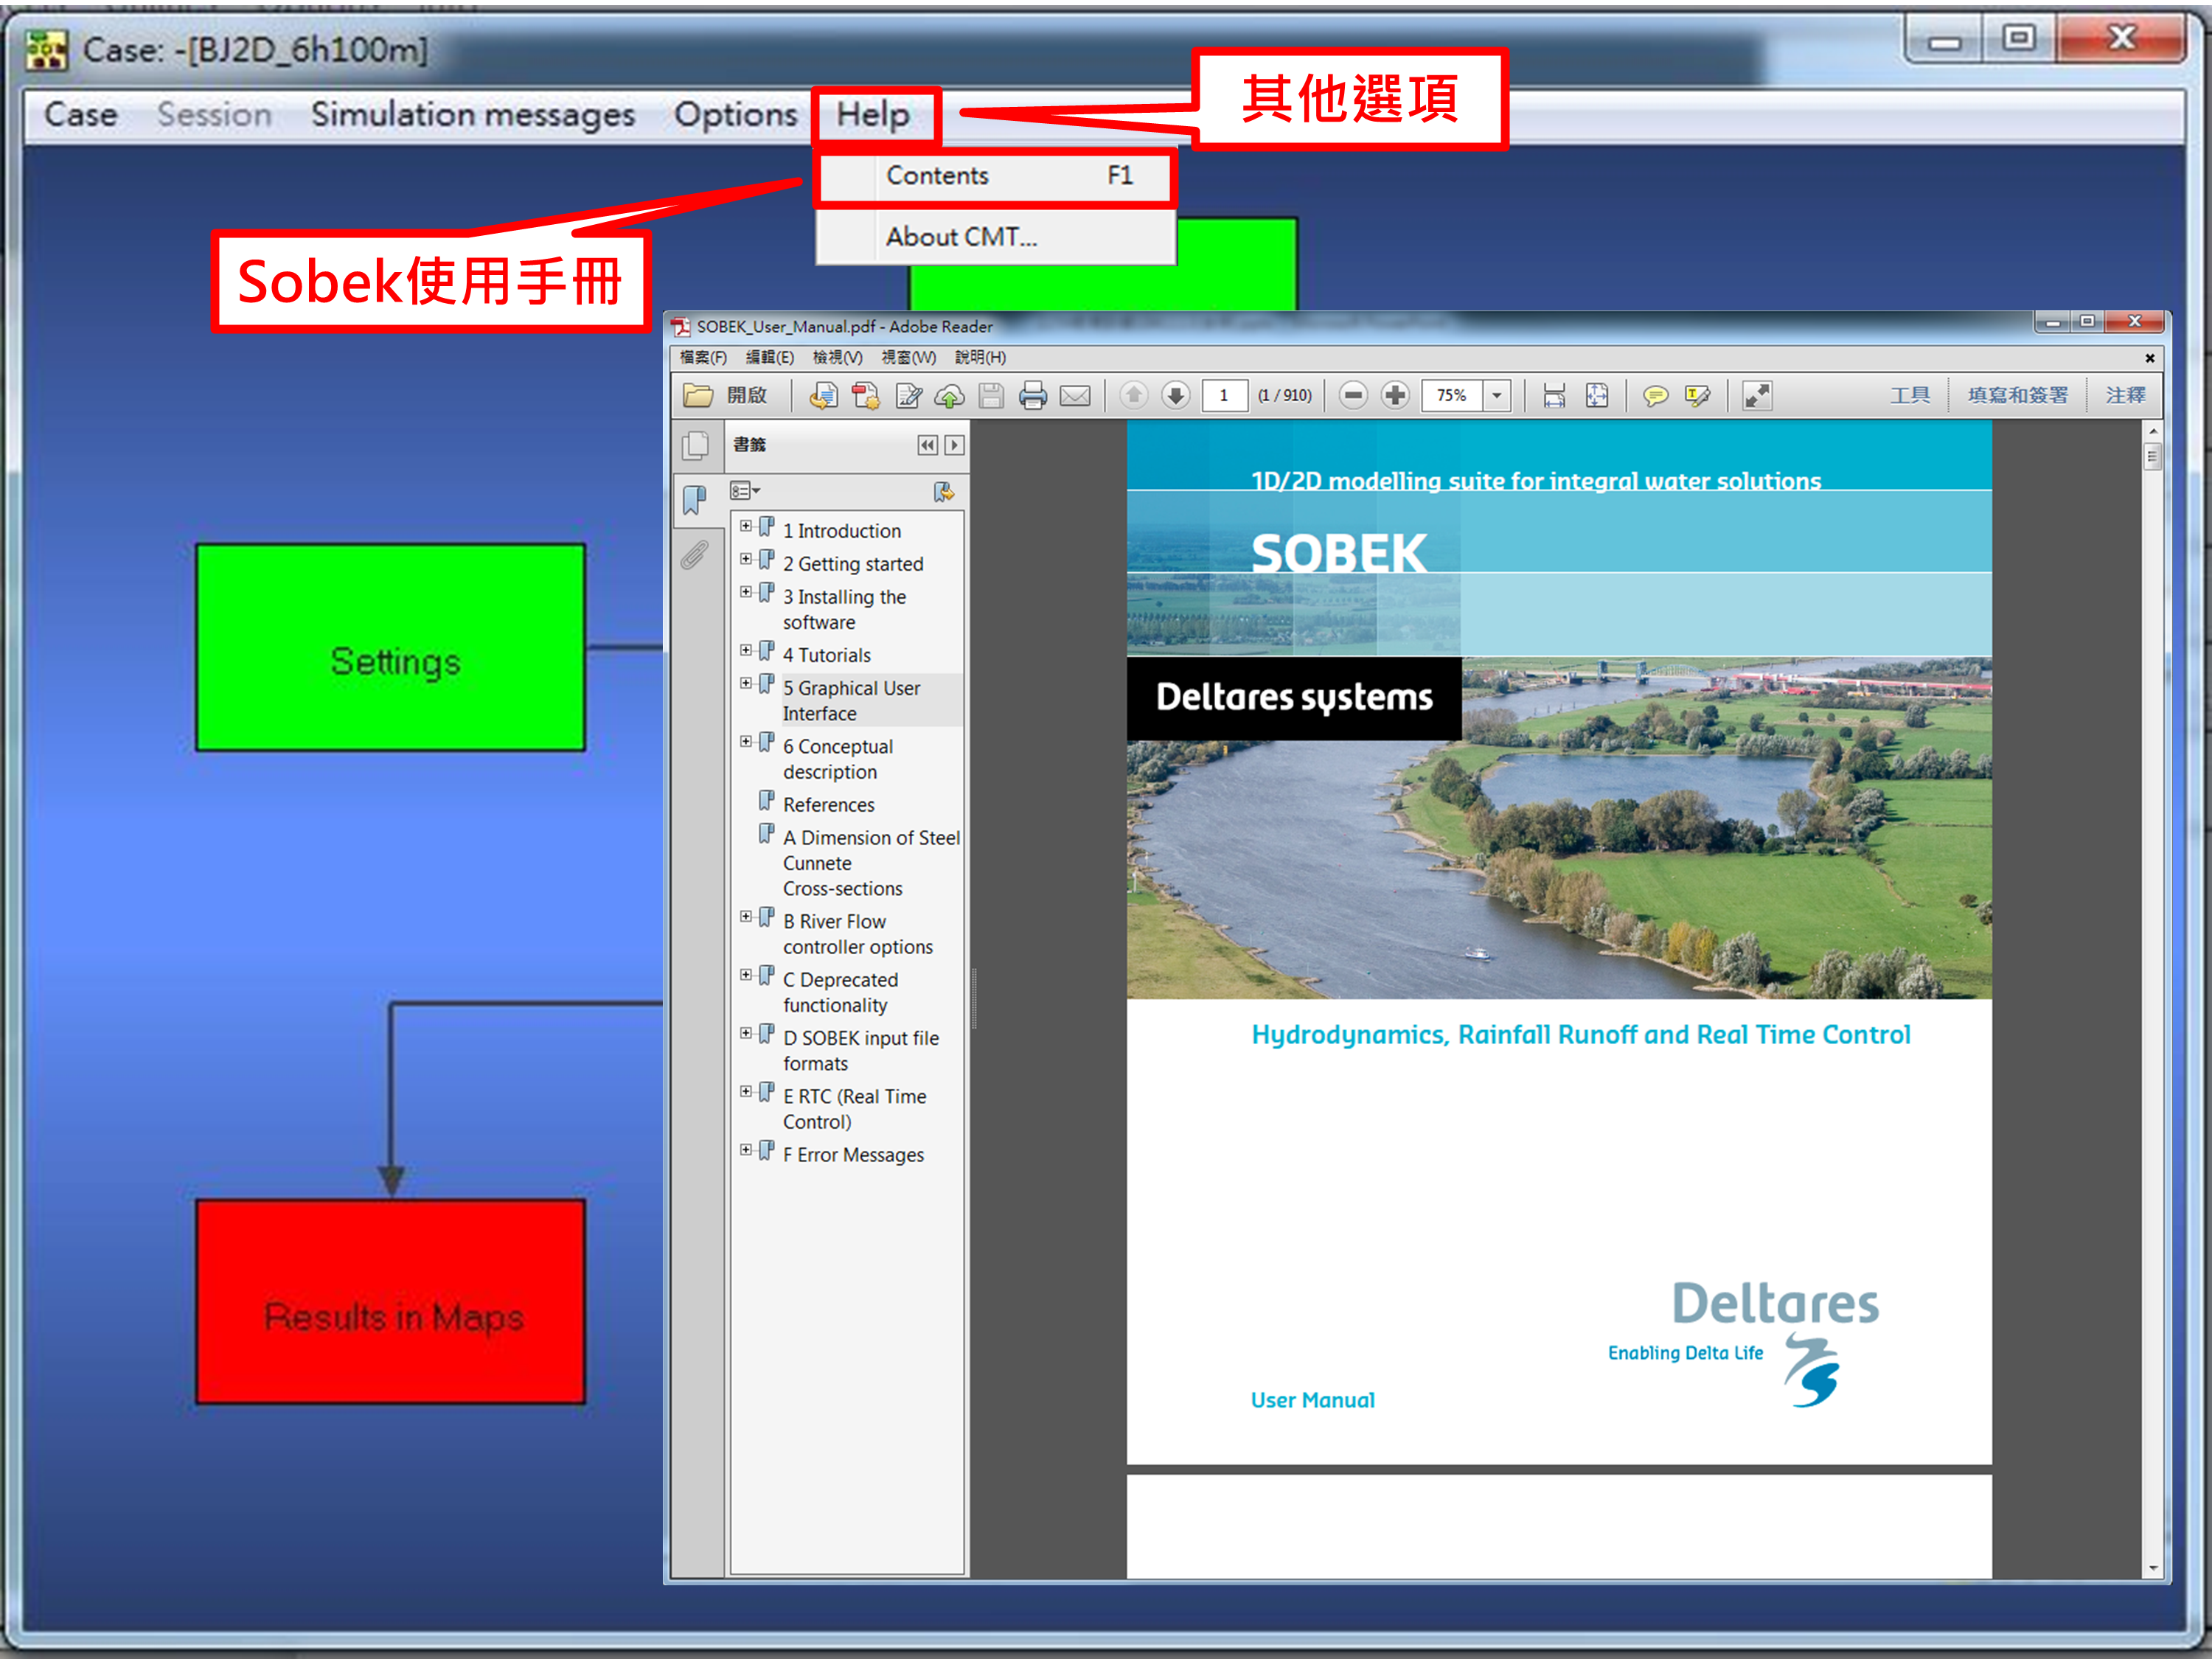Open the 編輯(E) menu in Adobe Reader
Viewport: 2212px width, 1659px height.
pyautogui.click(x=770, y=358)
